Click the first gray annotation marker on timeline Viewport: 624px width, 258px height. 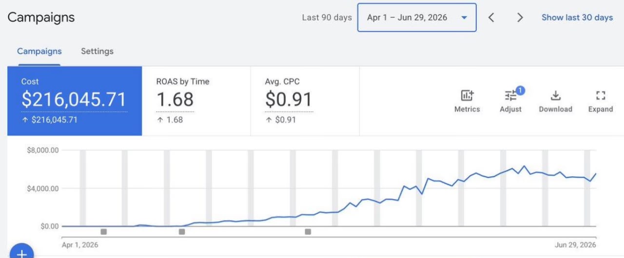coord(103,232)
